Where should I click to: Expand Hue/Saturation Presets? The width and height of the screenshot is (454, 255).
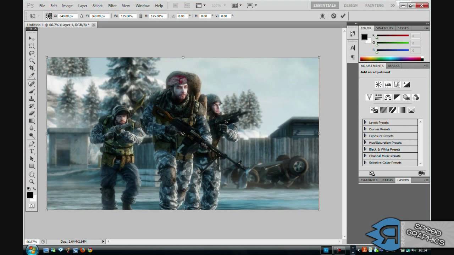pos(365,142)
